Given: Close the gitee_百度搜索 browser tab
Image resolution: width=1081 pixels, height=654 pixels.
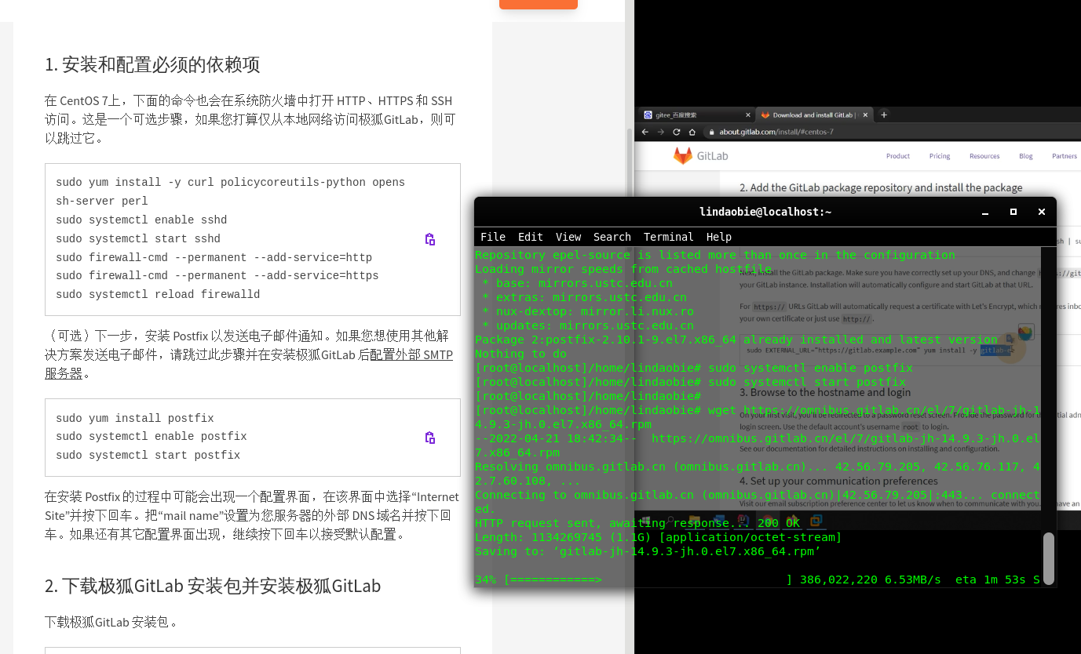Looking at the screenshot, I should 747,114.
